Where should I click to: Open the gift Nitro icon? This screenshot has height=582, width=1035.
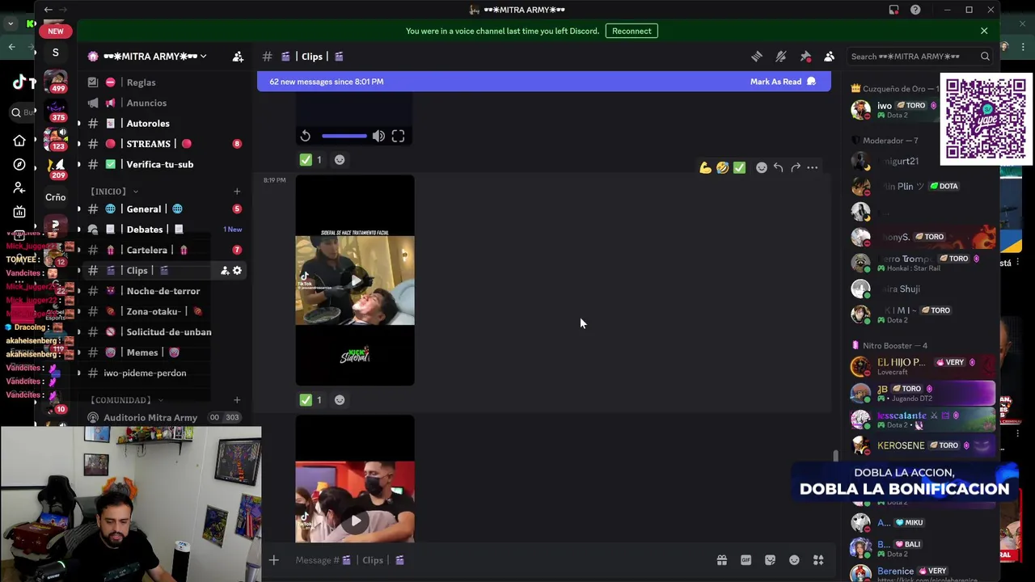pos(721,560)
